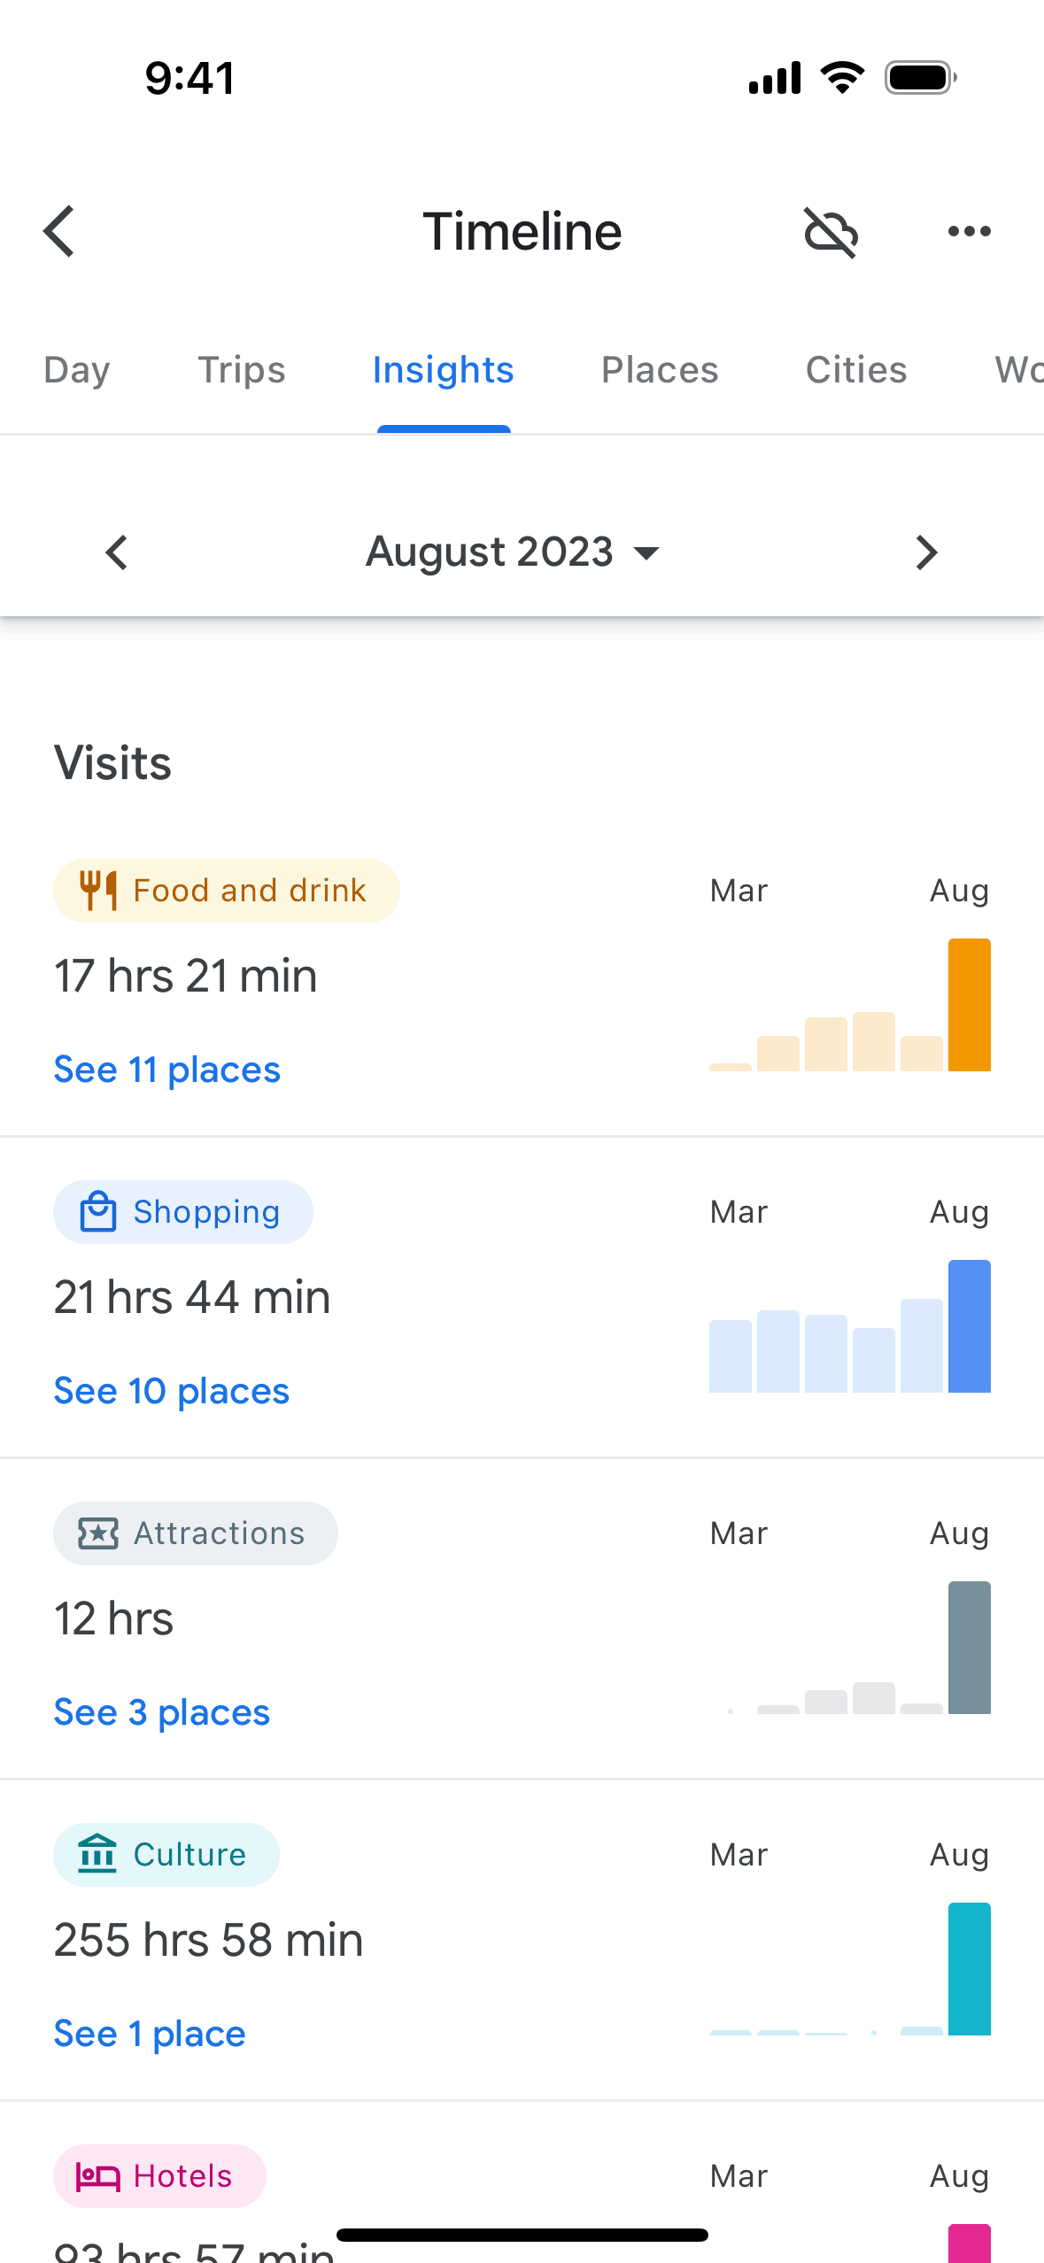Tap the ticket star Attractions icon
1044x2263 pixels.
(98, 1533)
